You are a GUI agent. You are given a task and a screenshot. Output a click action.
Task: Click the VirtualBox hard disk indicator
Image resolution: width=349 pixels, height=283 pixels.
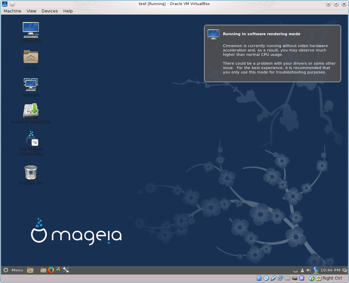pyautogui.click(x=259, y=278)
